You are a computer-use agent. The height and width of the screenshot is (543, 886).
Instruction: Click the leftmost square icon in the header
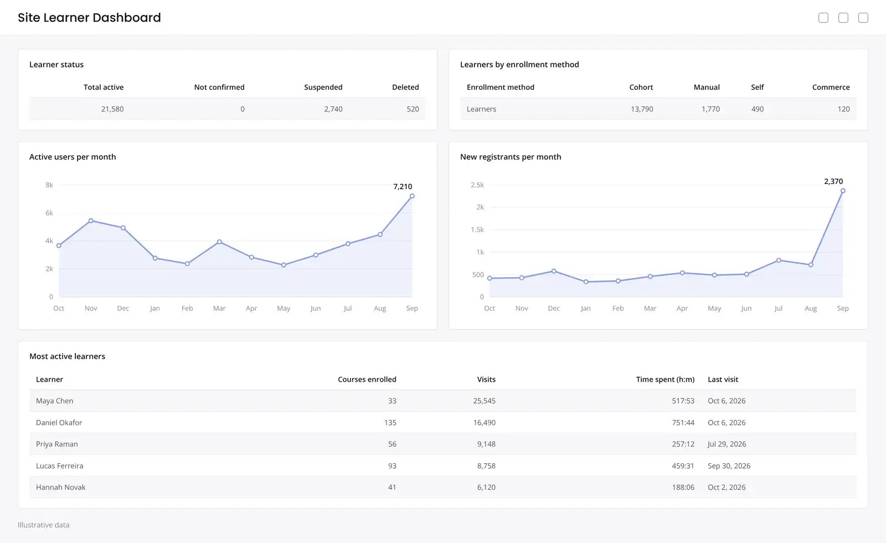coord(823,18)
